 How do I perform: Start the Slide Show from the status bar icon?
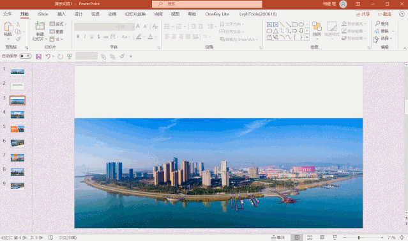click(335, 237)
